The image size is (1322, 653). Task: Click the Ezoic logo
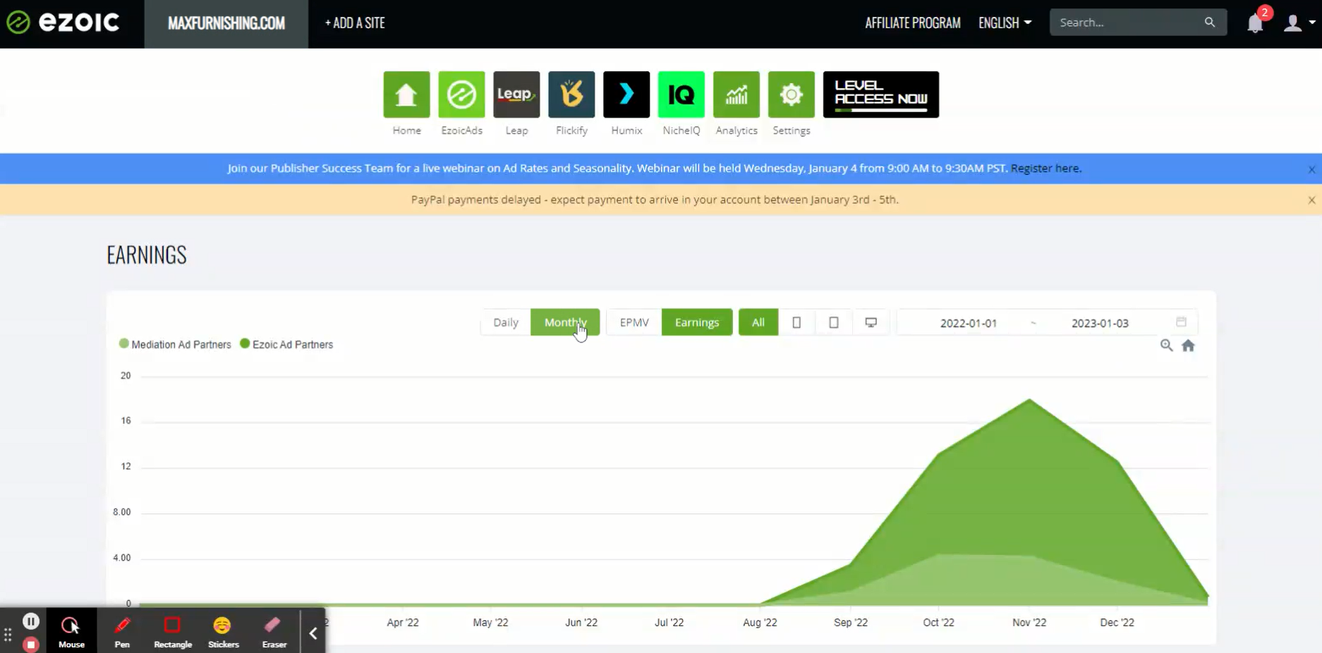(x=63, y=23)
